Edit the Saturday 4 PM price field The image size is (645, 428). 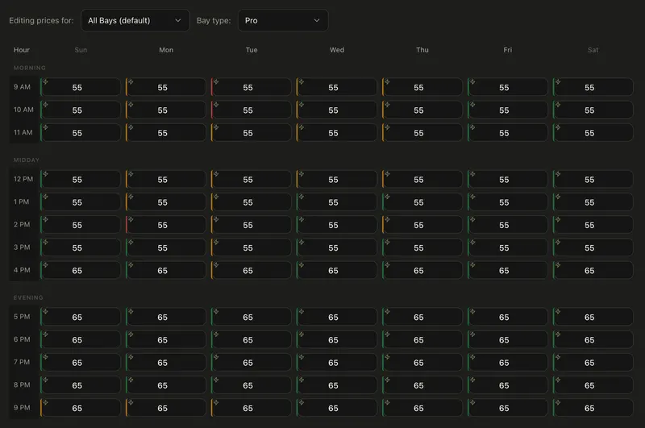pyautogui.click(x=593, y=271)
